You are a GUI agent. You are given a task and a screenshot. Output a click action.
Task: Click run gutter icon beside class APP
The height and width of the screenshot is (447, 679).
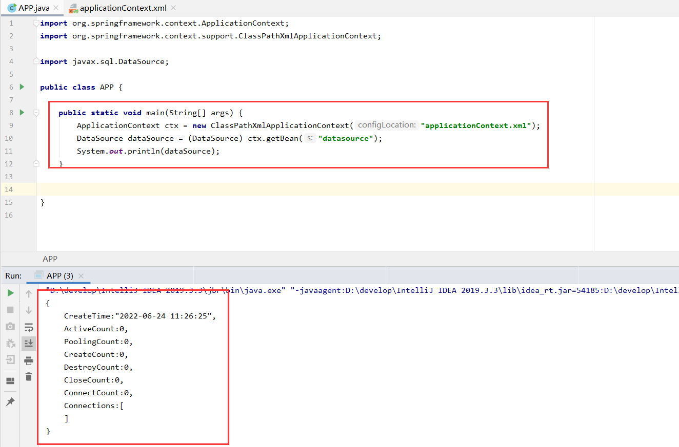[22, 87]
